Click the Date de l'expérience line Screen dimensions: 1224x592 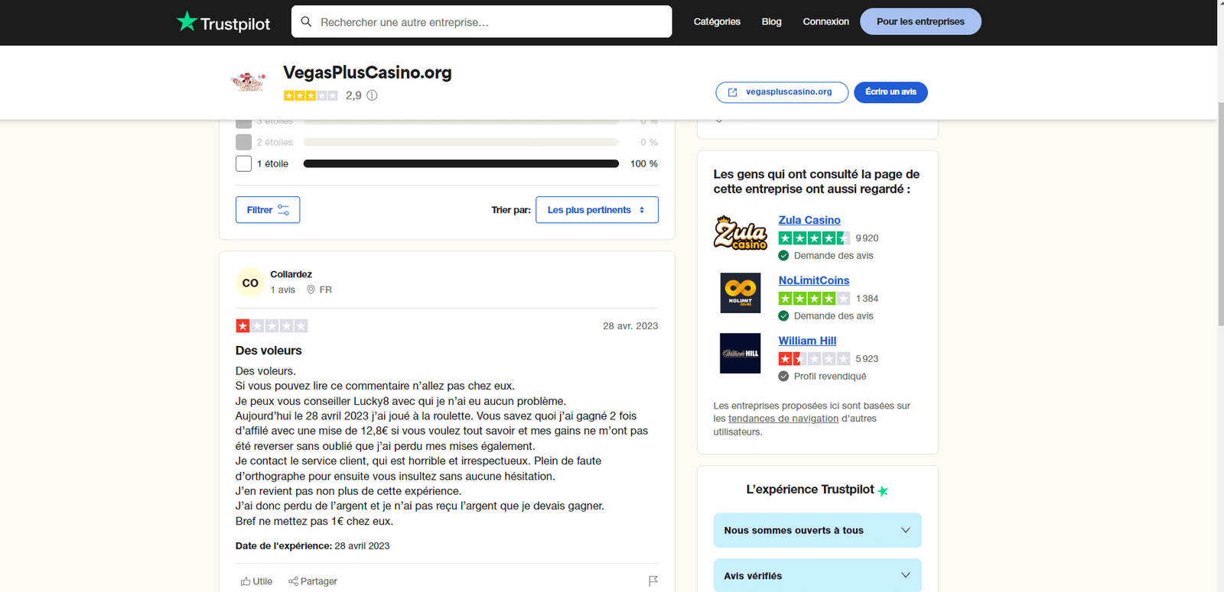click(x=312, y=546)
